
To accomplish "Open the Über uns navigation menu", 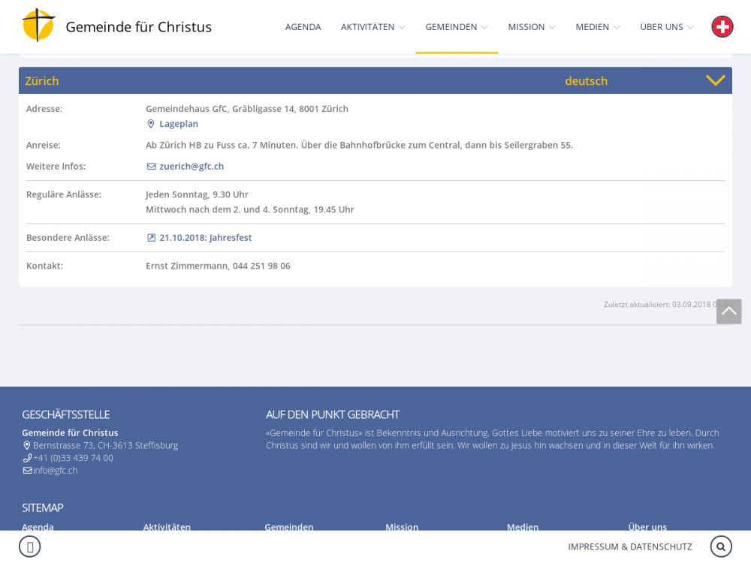I will pos(666,27).
